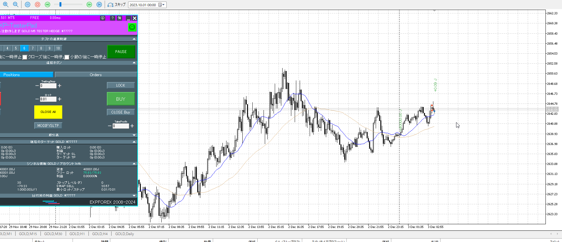Viewport: 562px width, 242px height.
Task: Open the skip-to date dropdown calendar
Action: [161, 5]
